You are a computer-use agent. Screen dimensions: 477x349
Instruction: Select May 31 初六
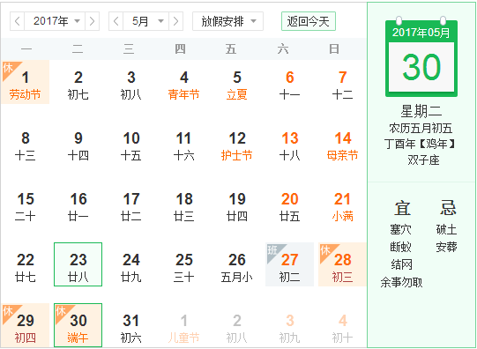131,325
